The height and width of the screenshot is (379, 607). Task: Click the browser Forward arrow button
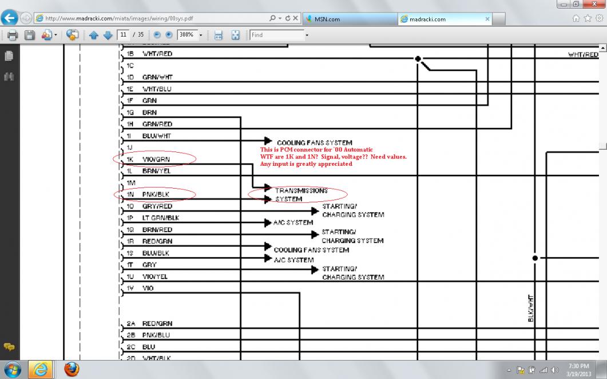coord(26,18)
